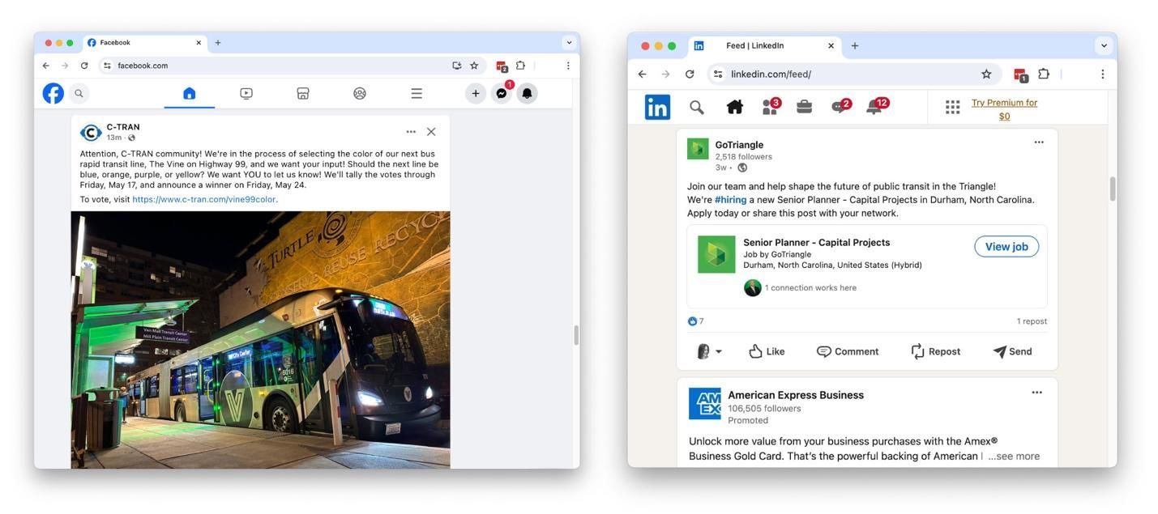Open site info icon beside facebook.com
Image resolution: width=1158 pixels, height=514 pixels.
tap(107, 66)
